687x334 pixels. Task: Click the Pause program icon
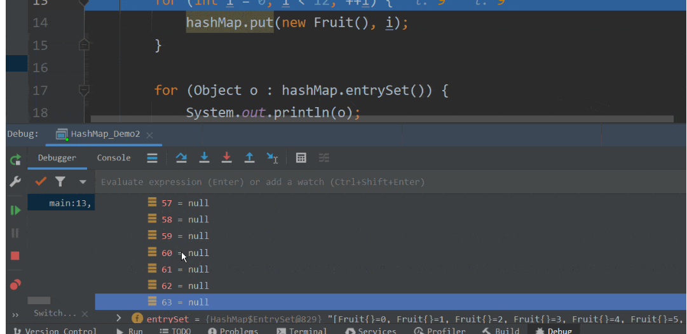15,233
